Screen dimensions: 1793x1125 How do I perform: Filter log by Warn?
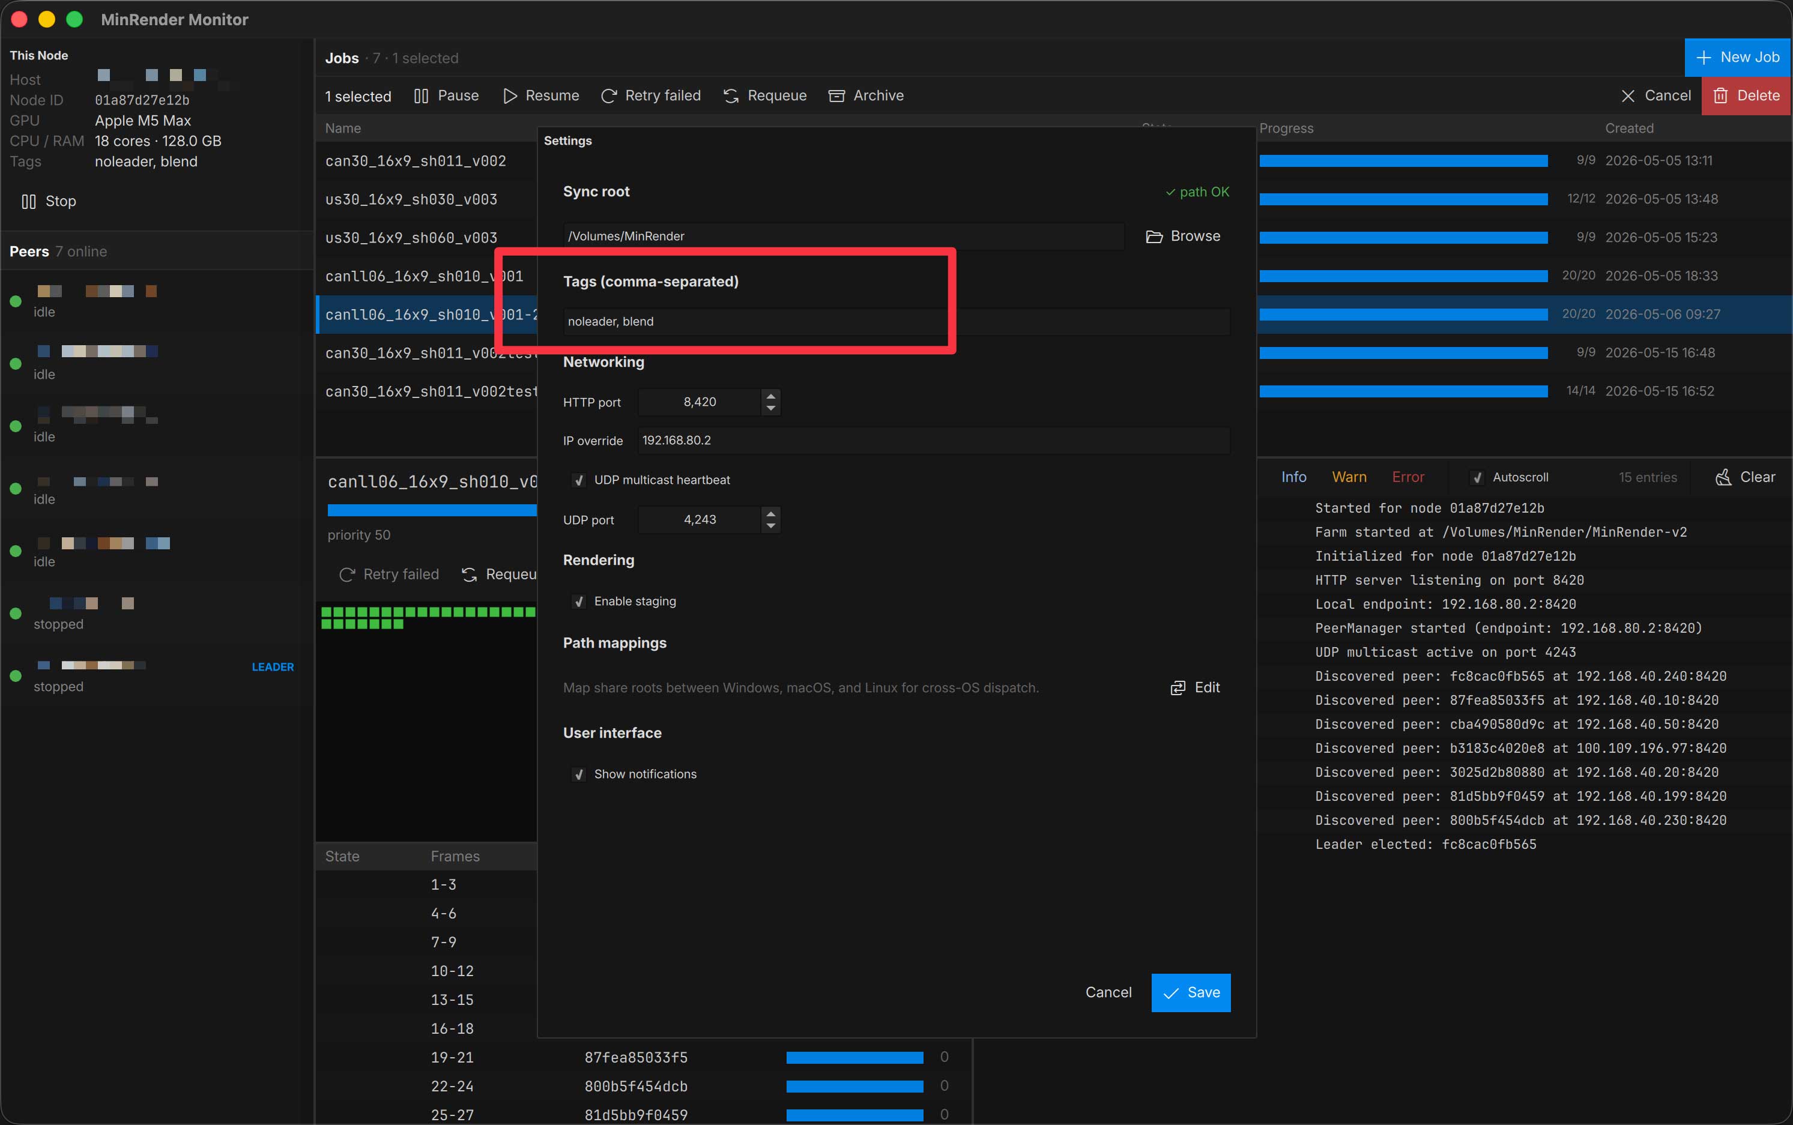point(1349,477)
